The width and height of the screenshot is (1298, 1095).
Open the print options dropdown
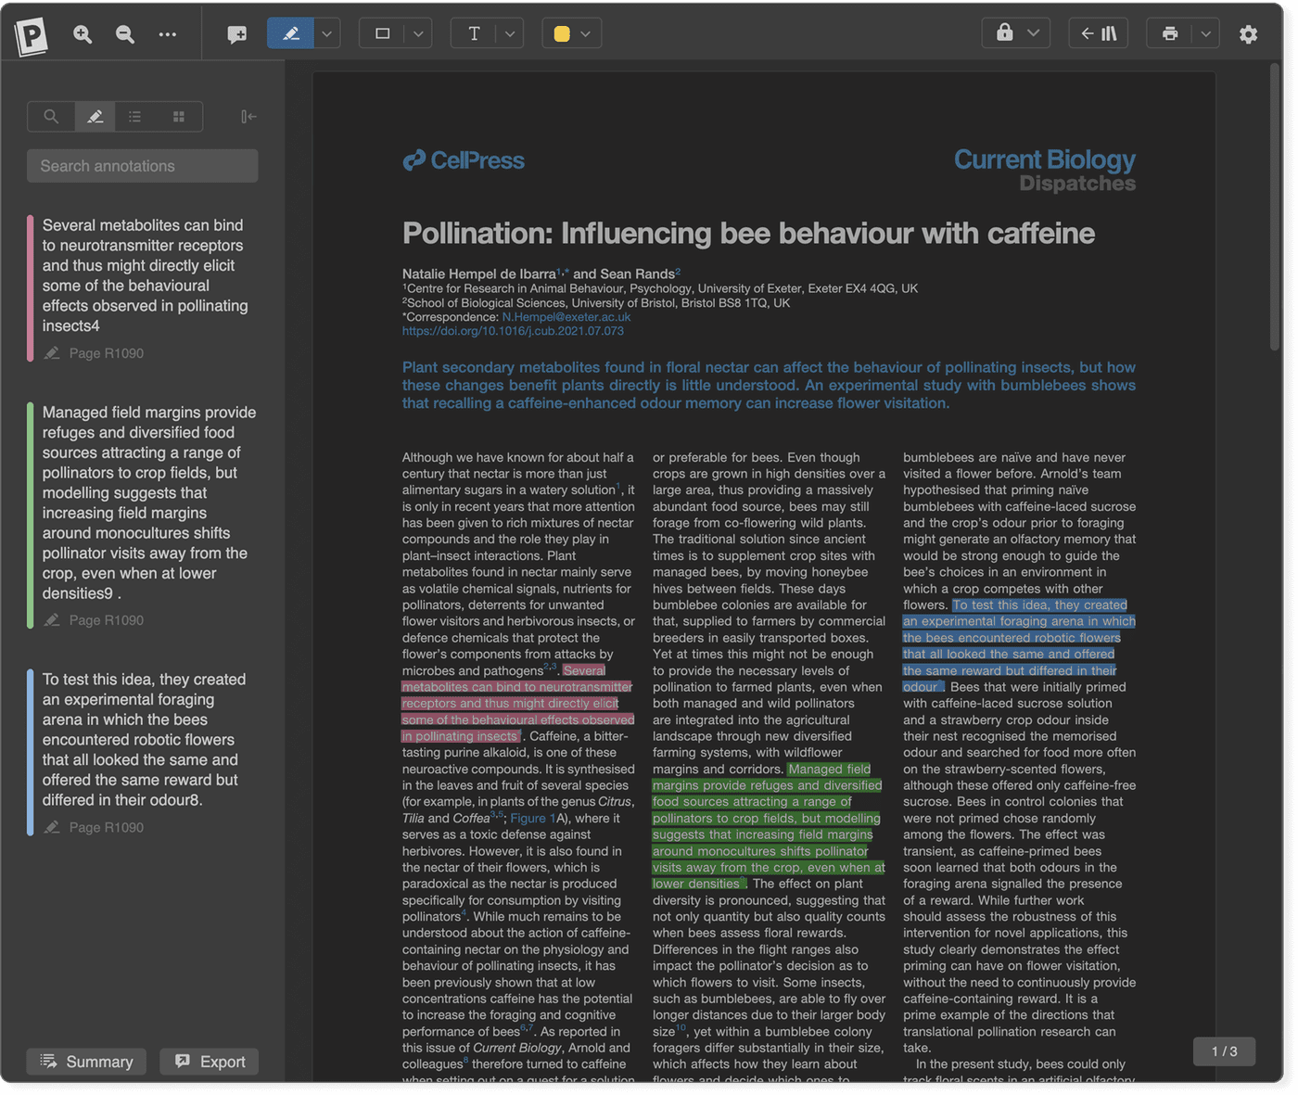(1206, 32)
